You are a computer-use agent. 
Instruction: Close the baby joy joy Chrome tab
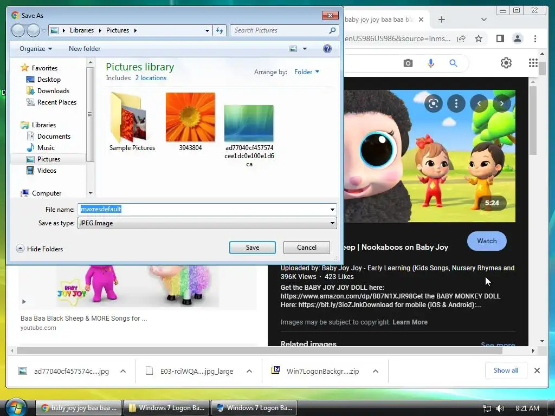coord(421,19)
